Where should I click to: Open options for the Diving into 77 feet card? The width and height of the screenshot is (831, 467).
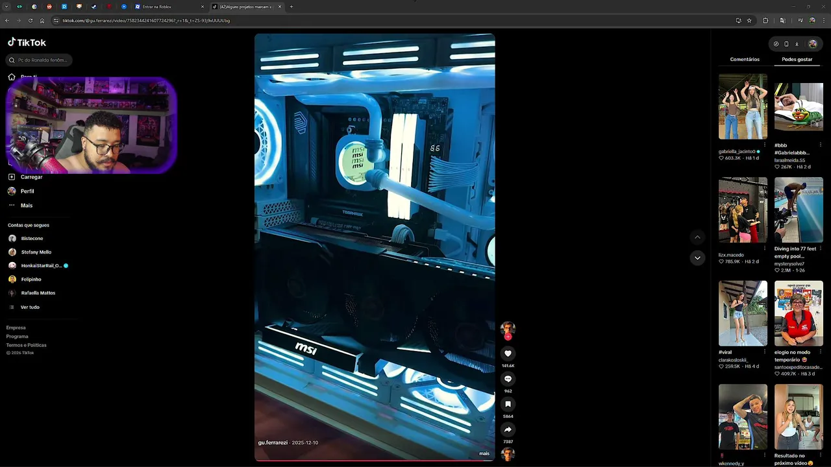point(820,248)
